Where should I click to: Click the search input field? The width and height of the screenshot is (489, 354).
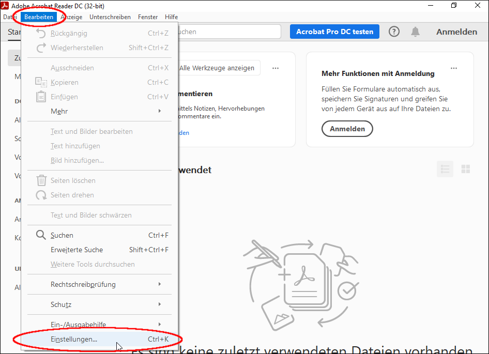click(229, 32)
